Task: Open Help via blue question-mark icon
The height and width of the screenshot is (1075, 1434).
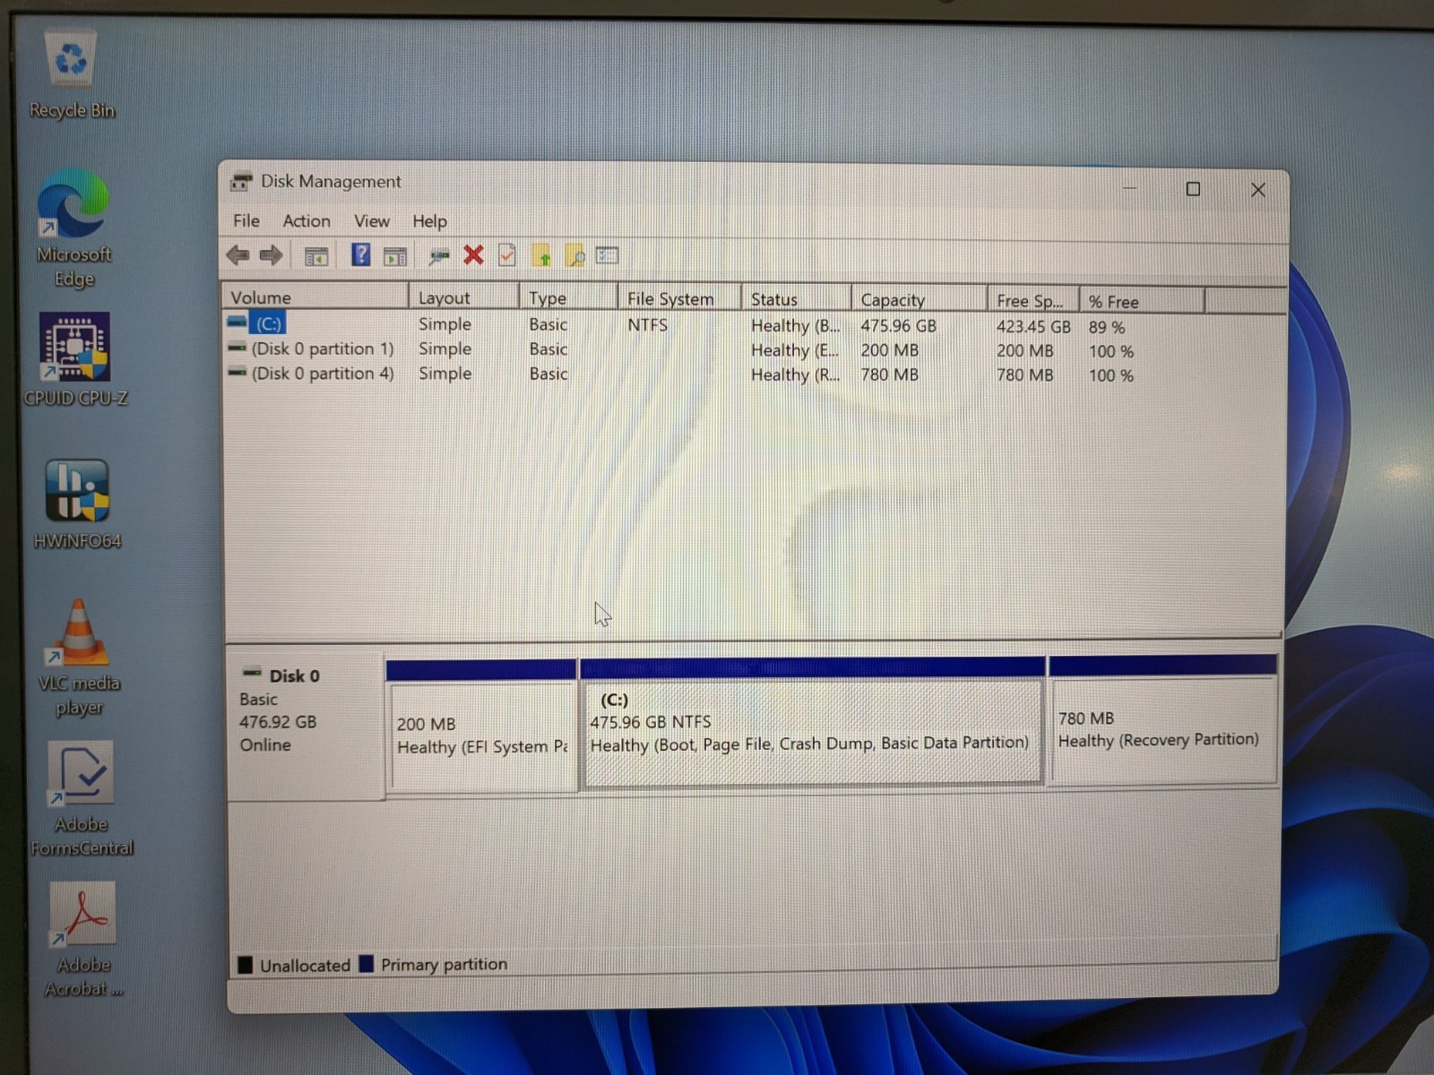Action: [360, 255]
